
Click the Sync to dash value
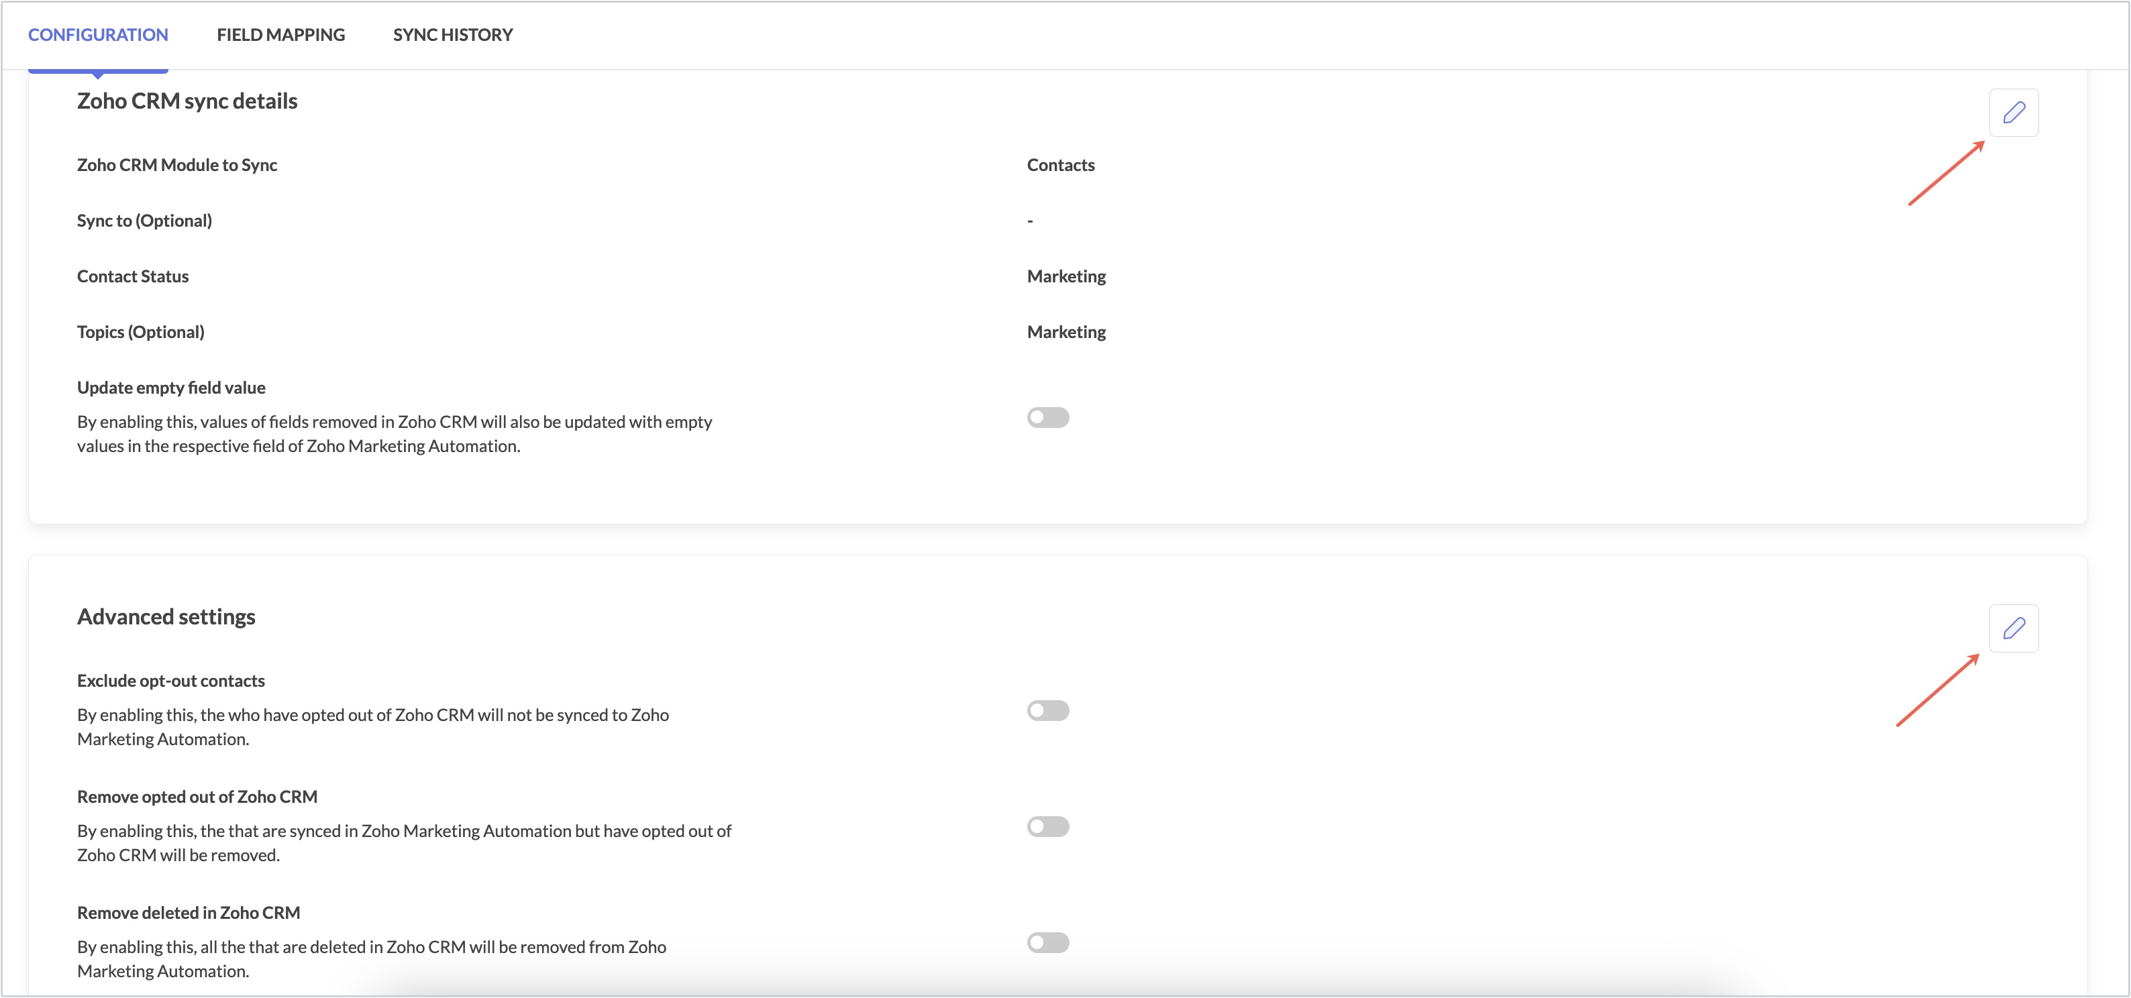(x=1030, y=221)
